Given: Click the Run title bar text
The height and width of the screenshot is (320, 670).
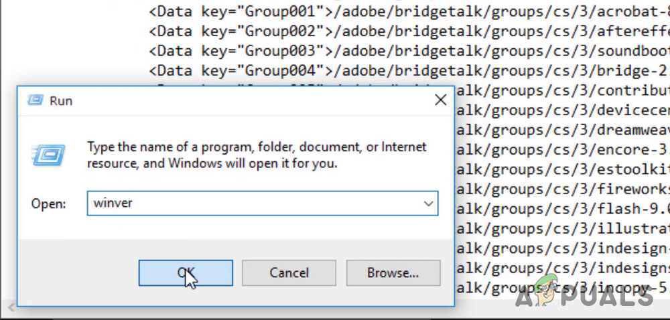Looking at the screenshot, I should pos(61,101).
